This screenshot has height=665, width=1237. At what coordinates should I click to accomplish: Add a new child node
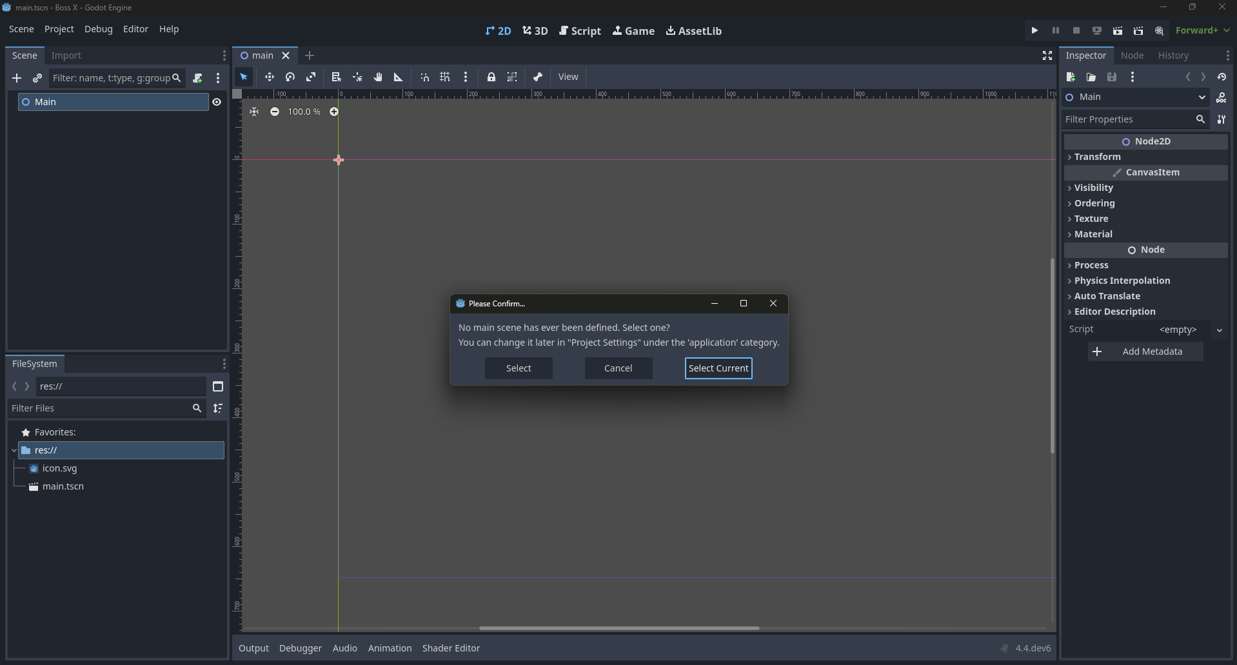point(17,78)
